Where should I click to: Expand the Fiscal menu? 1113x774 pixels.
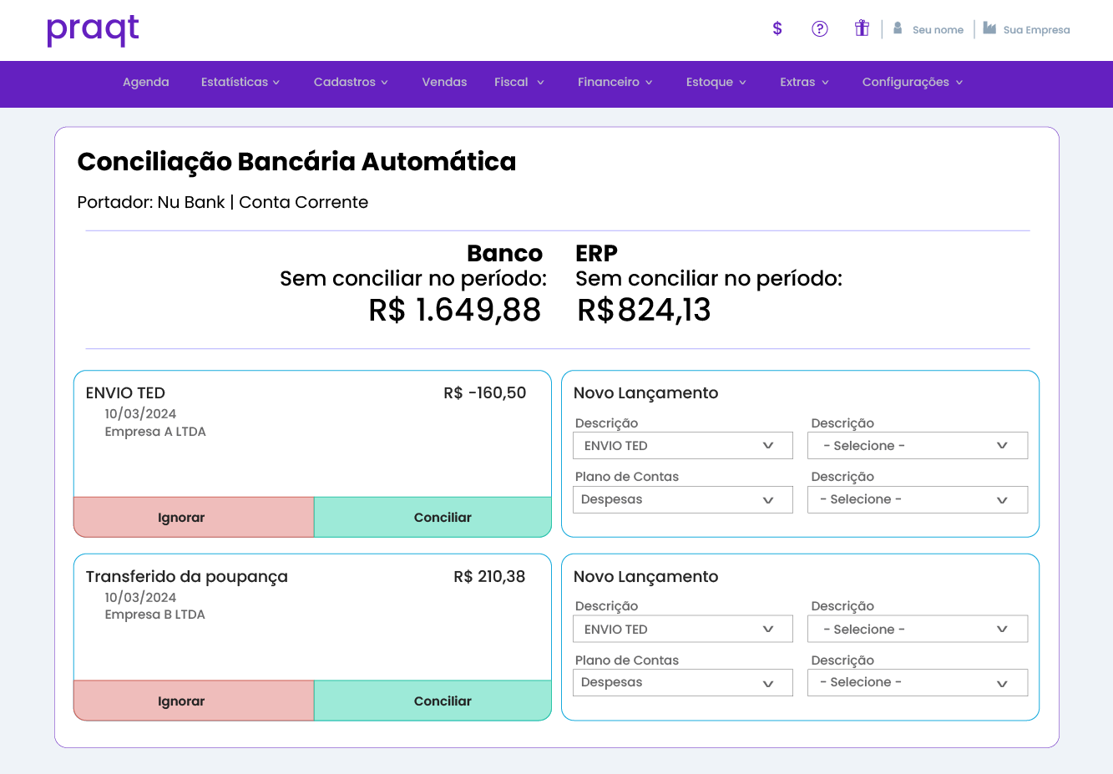coord(519,82)
